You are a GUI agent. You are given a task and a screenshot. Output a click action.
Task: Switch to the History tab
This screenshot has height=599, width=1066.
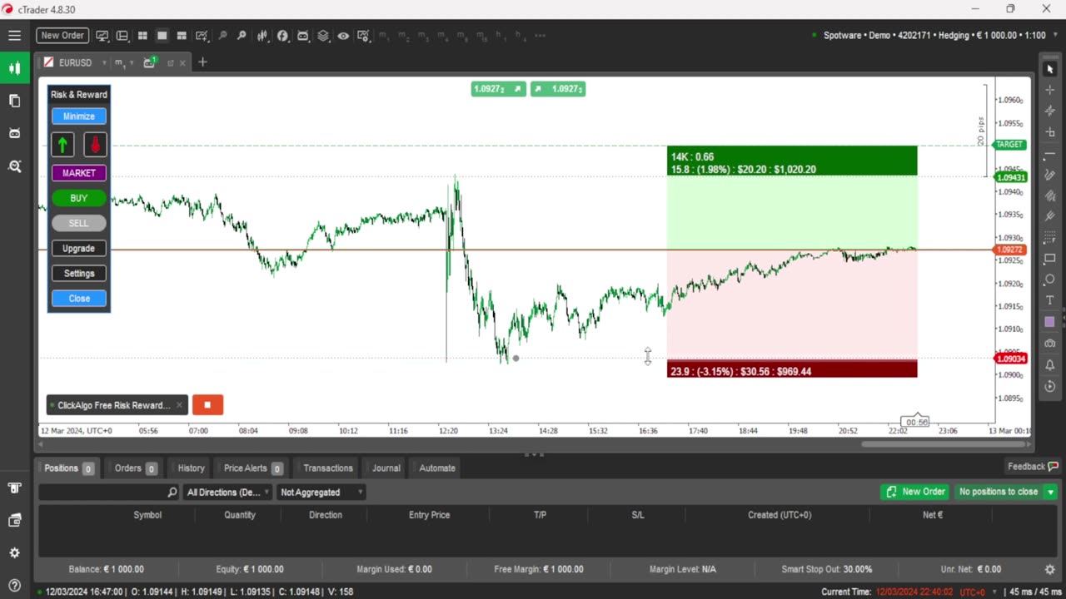[191, 468]
